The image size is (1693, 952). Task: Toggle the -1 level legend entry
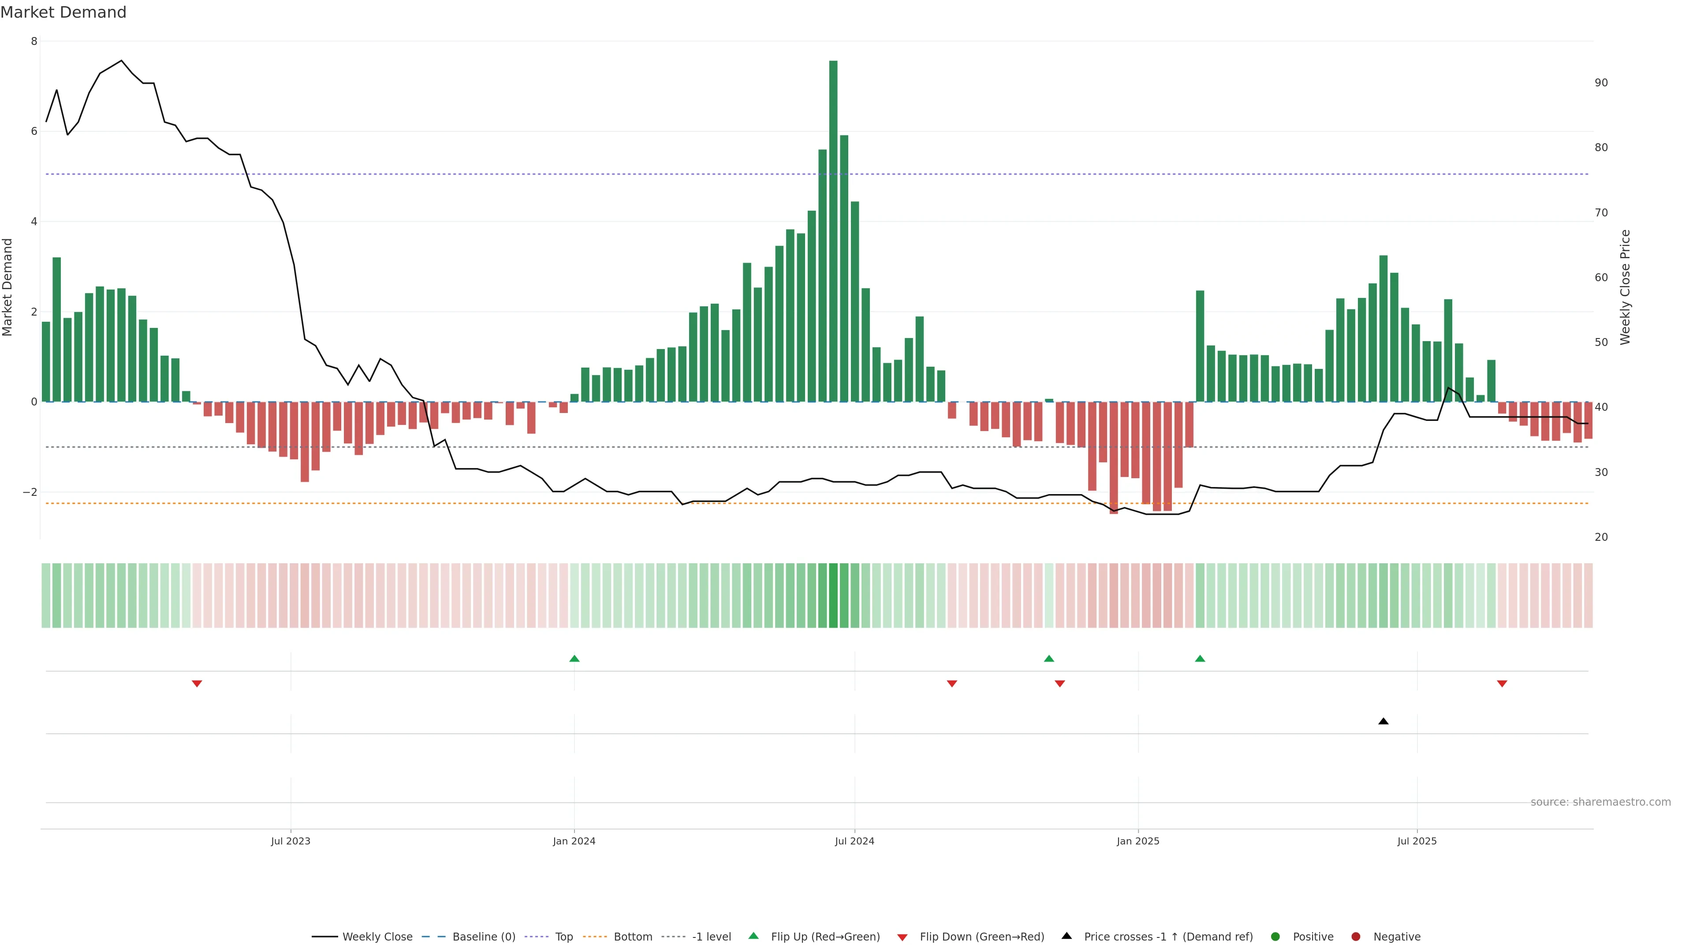point(711,937)
